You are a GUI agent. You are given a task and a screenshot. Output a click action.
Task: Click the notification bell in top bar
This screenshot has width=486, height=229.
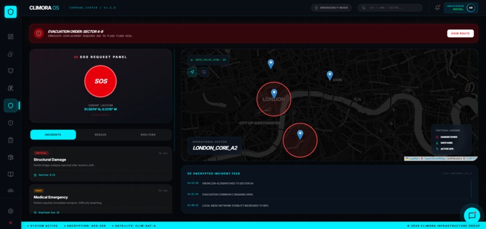437,8
